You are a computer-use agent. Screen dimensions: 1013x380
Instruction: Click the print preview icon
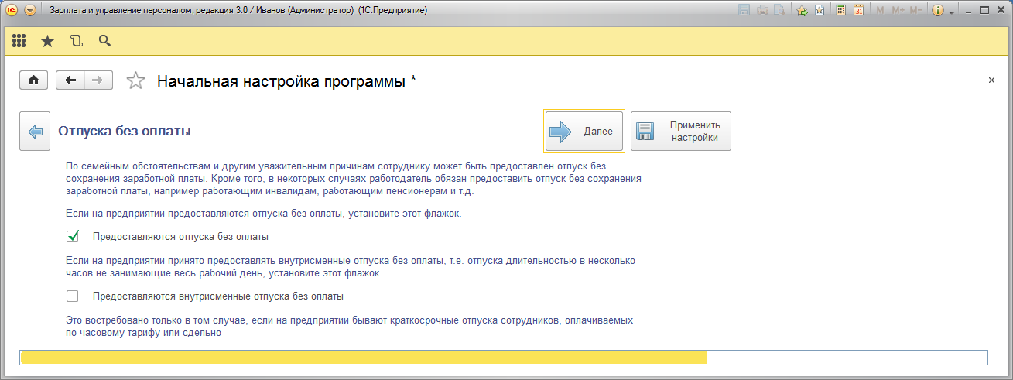point(779,11)
